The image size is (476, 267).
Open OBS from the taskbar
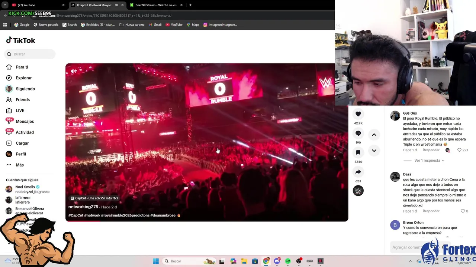[299, 261]
